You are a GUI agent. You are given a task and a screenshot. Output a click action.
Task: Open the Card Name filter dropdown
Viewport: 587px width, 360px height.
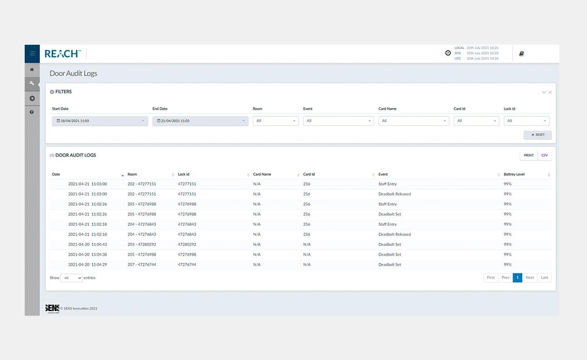point(414,121)
